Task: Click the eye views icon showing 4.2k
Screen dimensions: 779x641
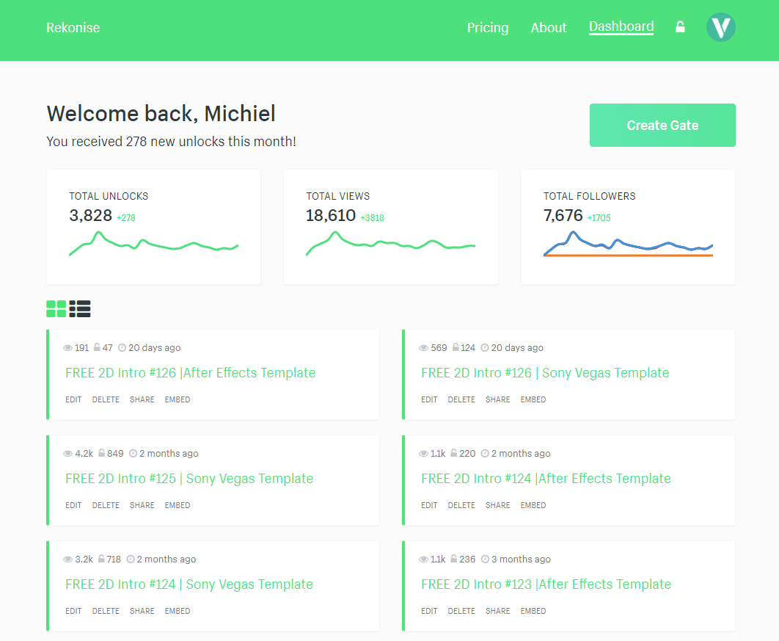Action: pyautogui.click(x=68, y=454)
